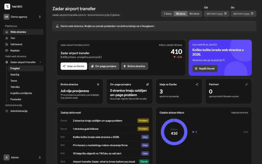Viewport: 262px width, 164px height.
Task: Click the credit card icon by Naplata
Action: [7, 50]
